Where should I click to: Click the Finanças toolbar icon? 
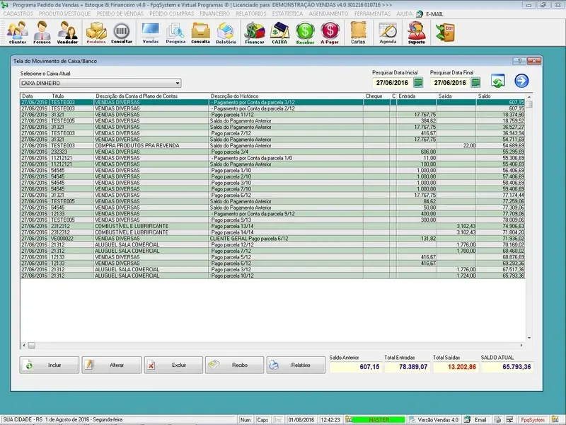254,32
